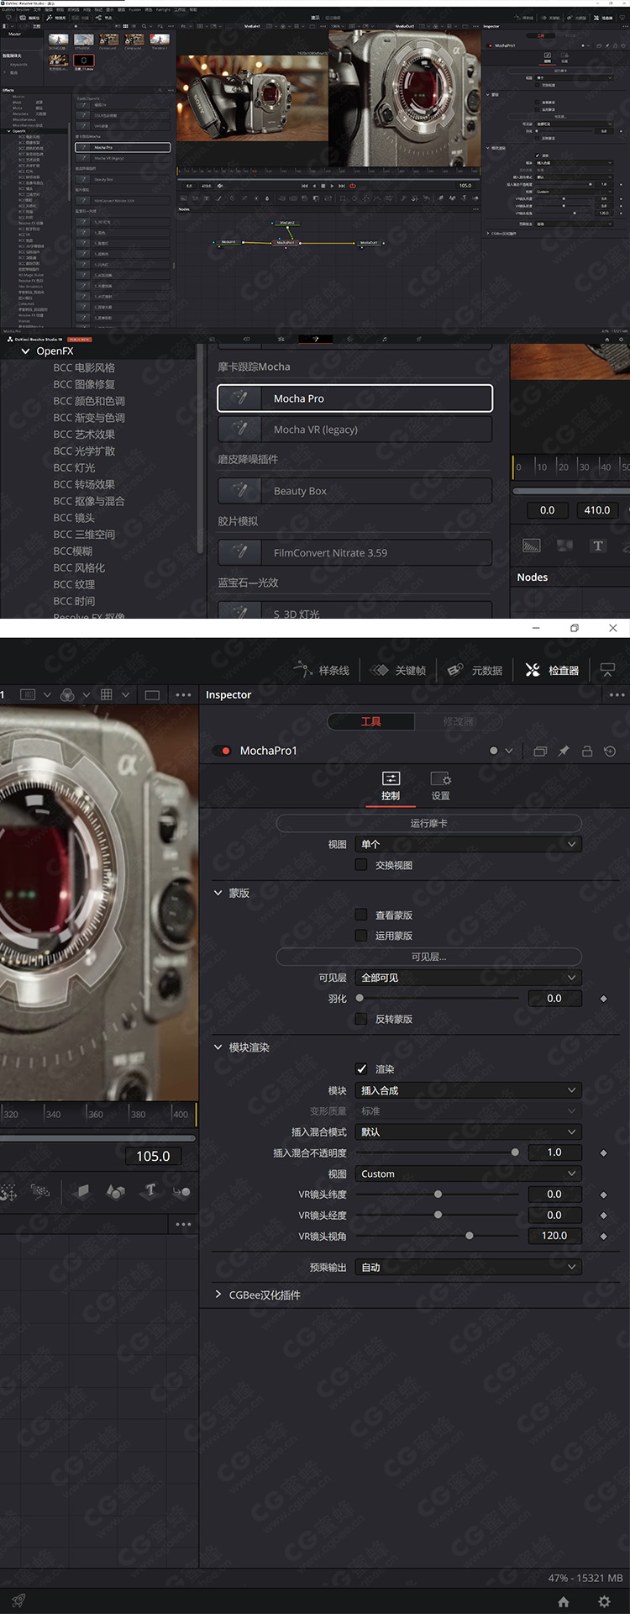The height and width of the screenshot is (1614, 630).
Task: Open the 视图 单个 dropdown
Action: pyautogui.click(x=469, y=844)
